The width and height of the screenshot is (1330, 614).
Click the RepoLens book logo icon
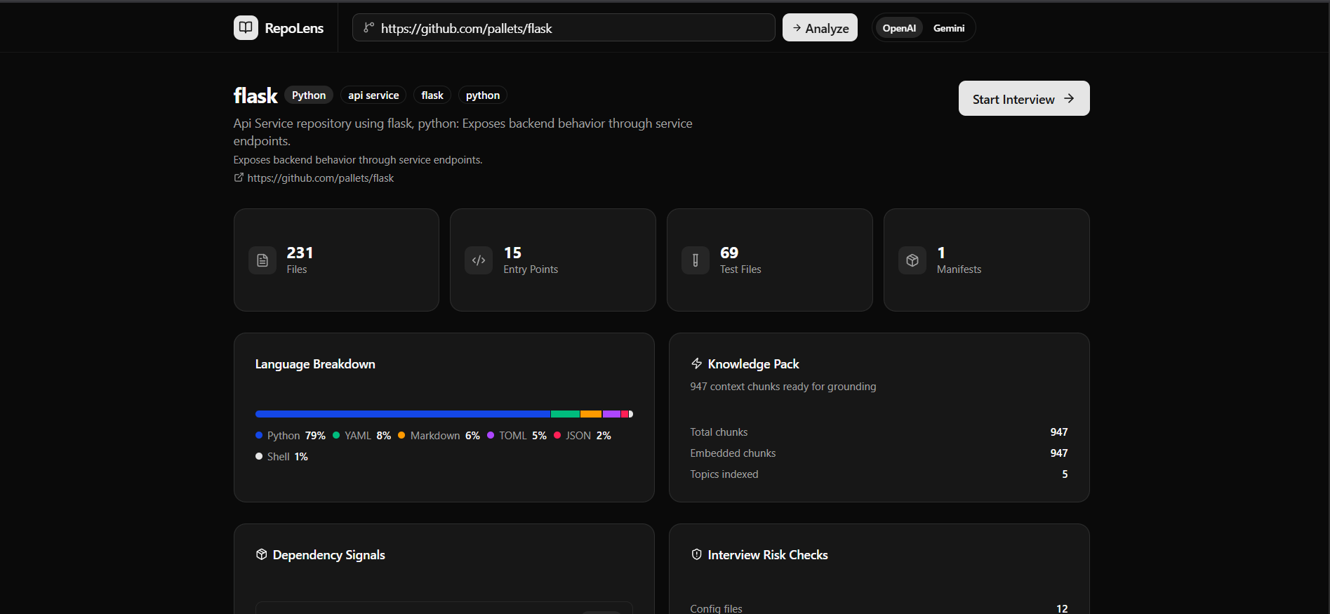click(246, 28)
